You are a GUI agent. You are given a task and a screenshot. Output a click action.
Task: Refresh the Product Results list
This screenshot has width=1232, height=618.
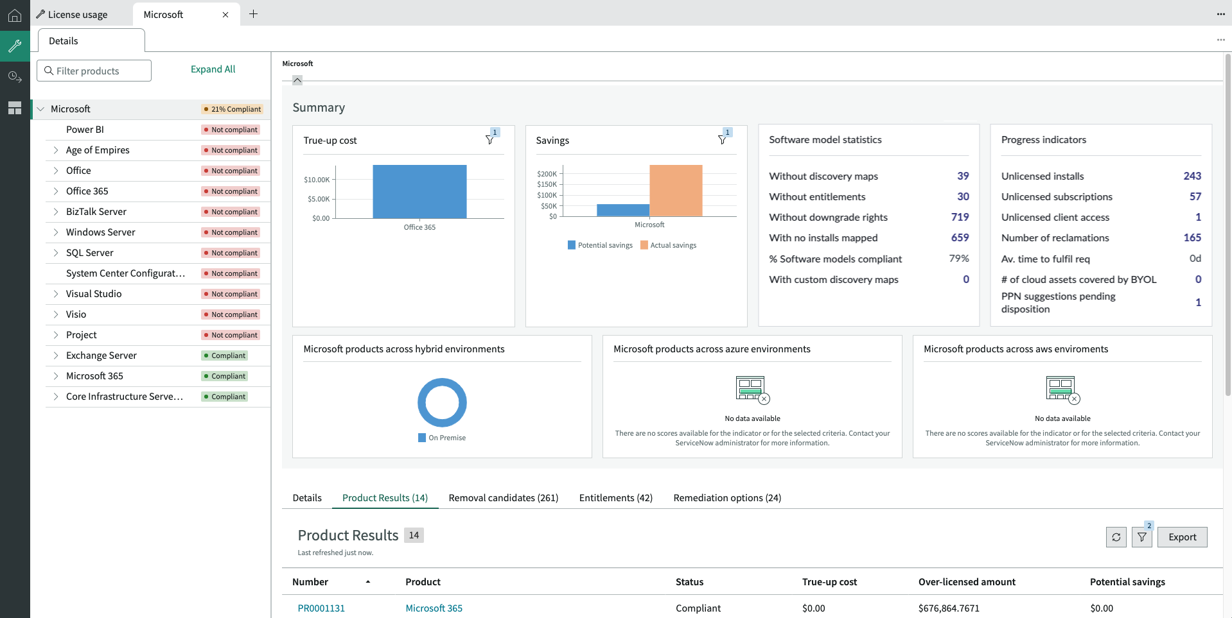coord(1116,537)
